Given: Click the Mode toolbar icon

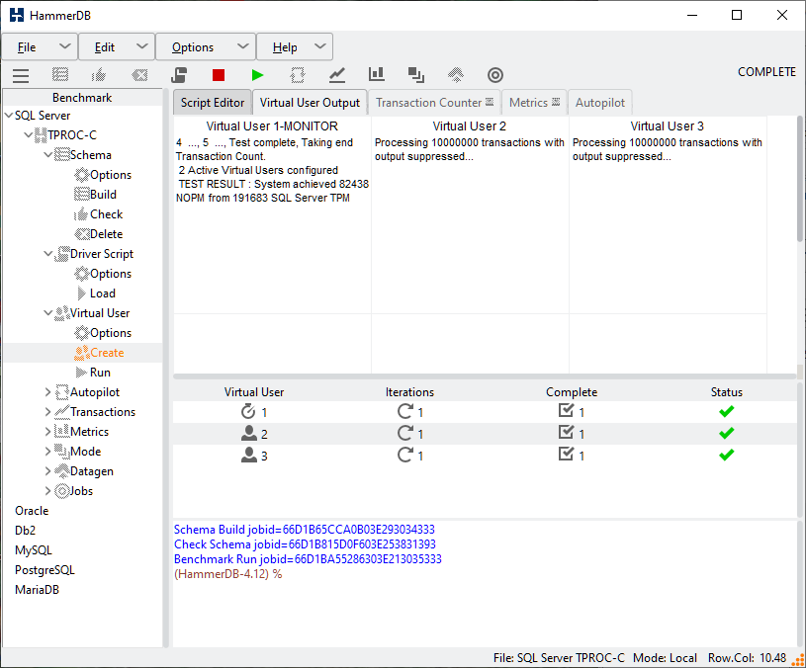Looking at the screenshot, I should coord(415,75).
